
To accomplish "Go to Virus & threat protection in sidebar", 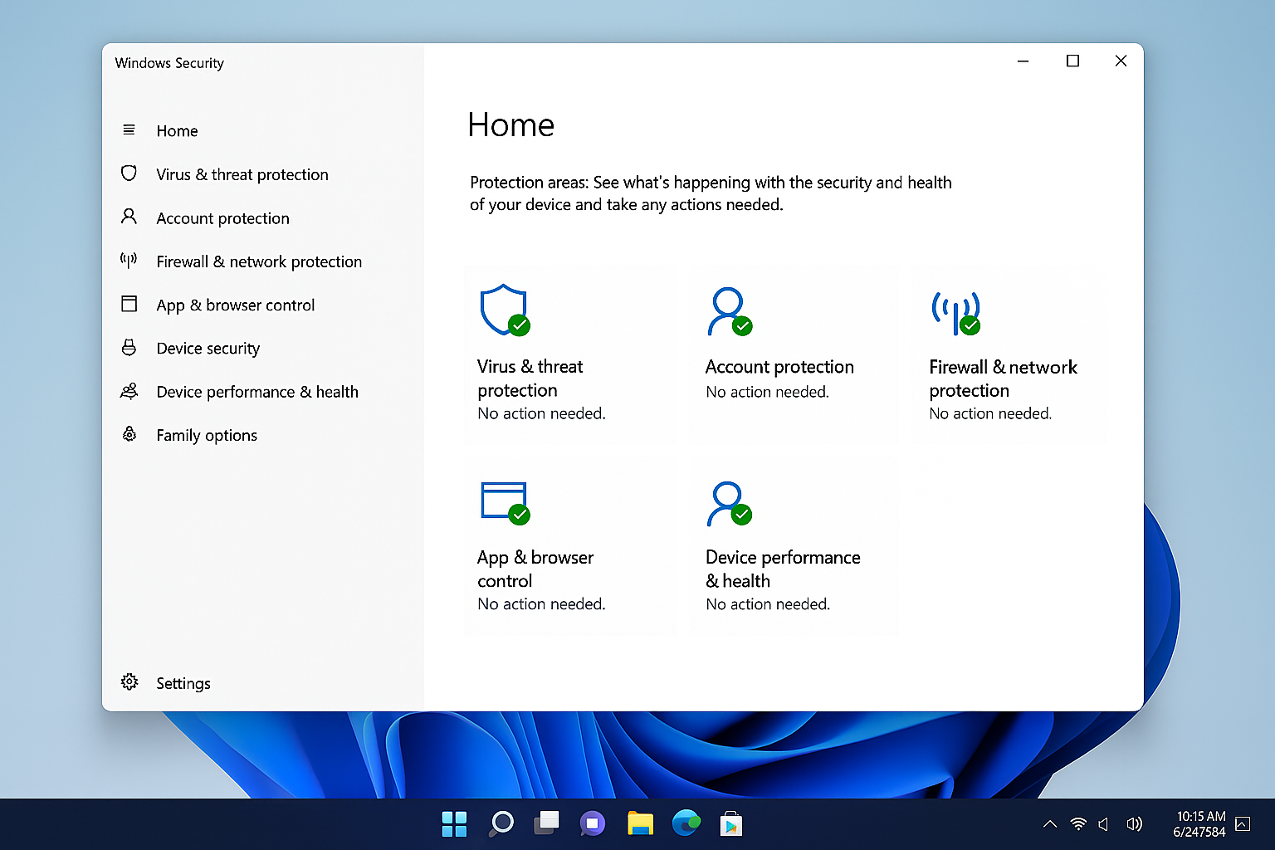I will (x=242, y=174).
